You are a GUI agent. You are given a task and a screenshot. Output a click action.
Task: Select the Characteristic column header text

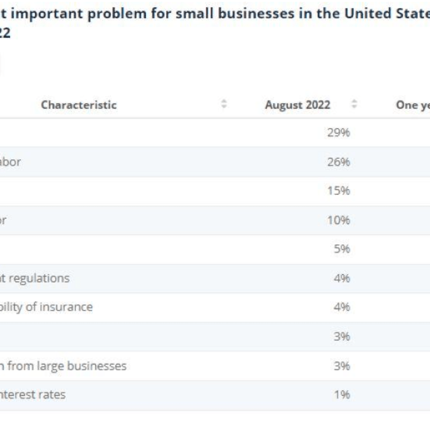click(79, 105)
